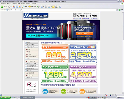Go to browser Home page icon
The height and width of the screenshot is (99, 124).
[x=20, y=7]
